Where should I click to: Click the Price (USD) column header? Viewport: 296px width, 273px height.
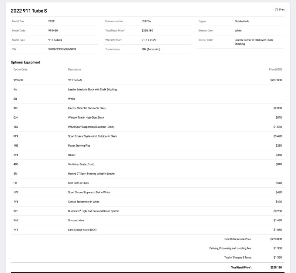pos(275,69)
